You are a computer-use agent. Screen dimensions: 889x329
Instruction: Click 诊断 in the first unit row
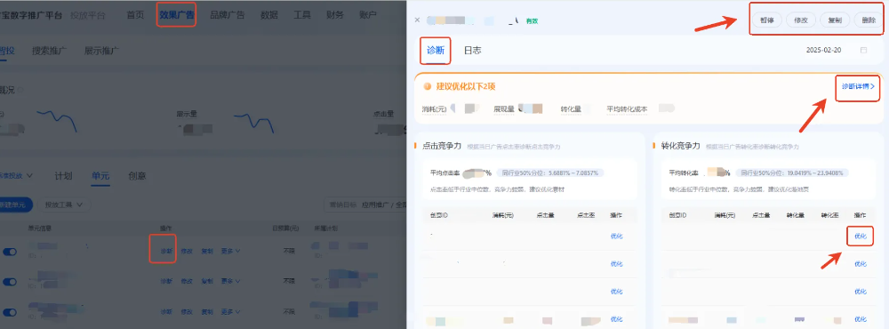(x=165, y=251)
